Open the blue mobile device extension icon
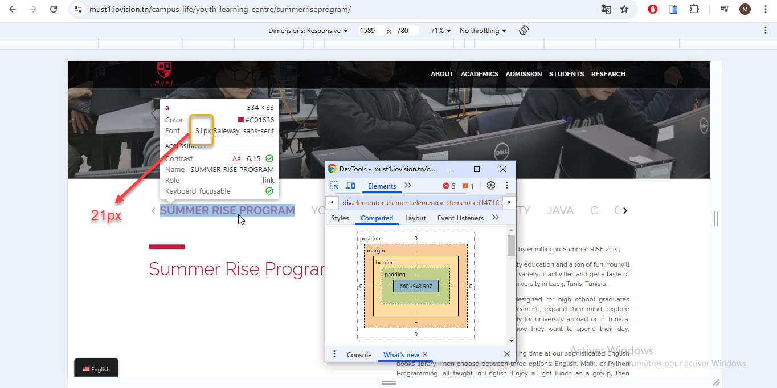Viewport: 777px width, 388px height. pos(673,9)
